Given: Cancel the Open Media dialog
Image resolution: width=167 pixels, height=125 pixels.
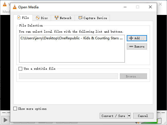Looking at the screenshot, I should [x=143, y=116].
